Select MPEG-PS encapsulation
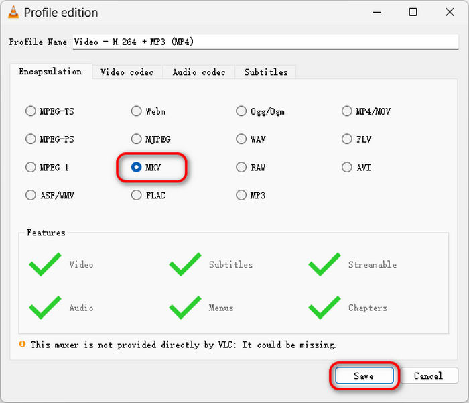 (x=50, y=139)
